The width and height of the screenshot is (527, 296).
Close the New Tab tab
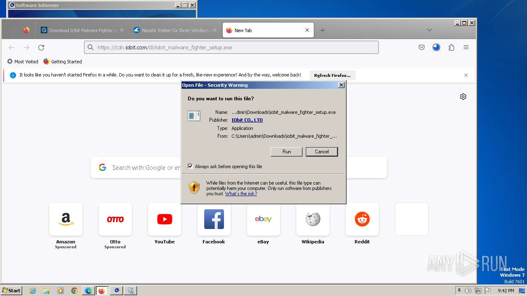click(307, 30)
